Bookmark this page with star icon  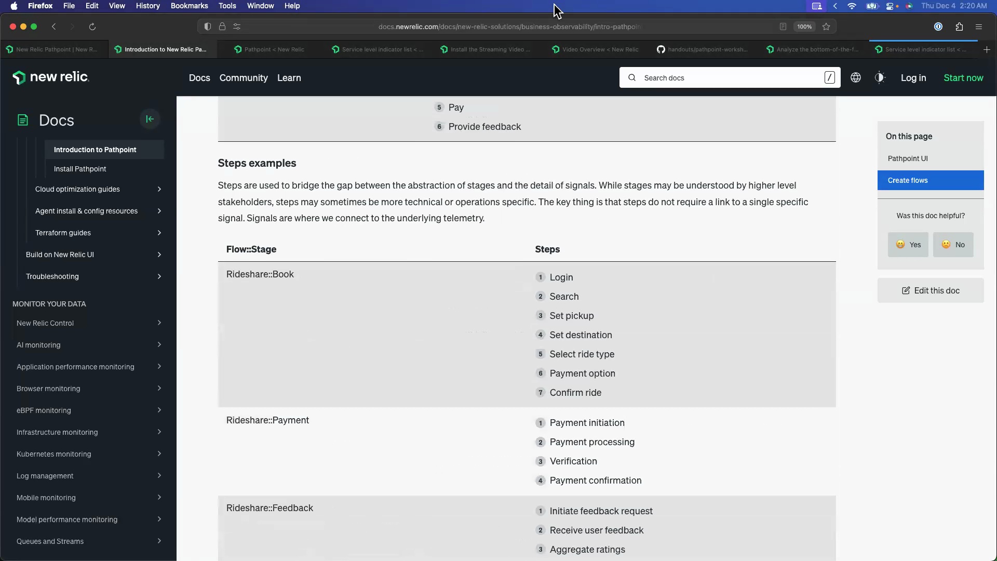826,26
